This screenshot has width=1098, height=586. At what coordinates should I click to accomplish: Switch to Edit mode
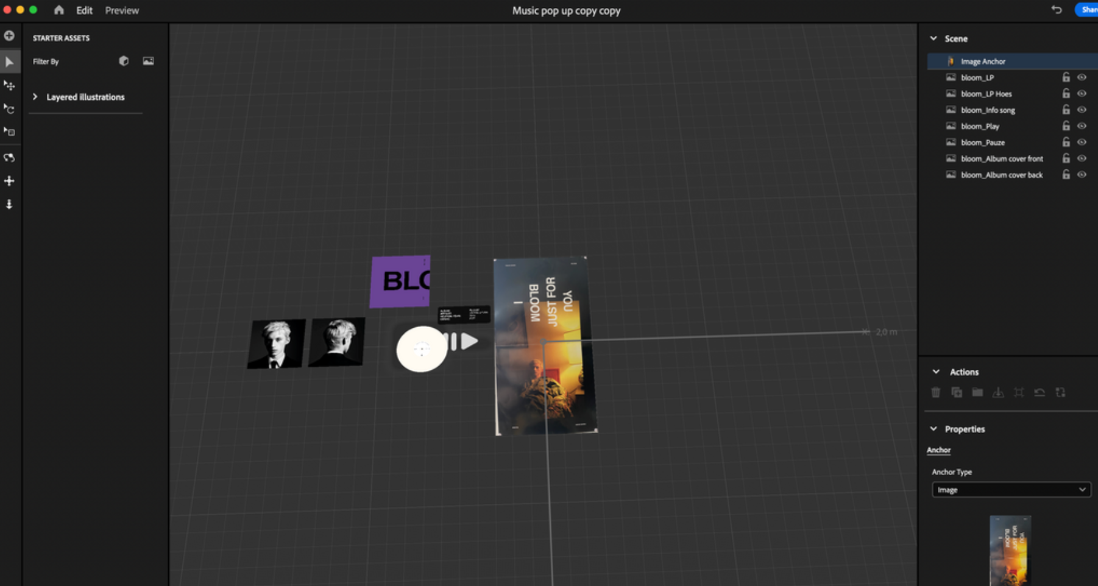[x=84, y=10]
